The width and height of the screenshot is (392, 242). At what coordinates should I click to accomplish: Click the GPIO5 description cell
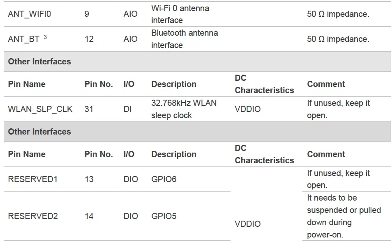[164, 216]
